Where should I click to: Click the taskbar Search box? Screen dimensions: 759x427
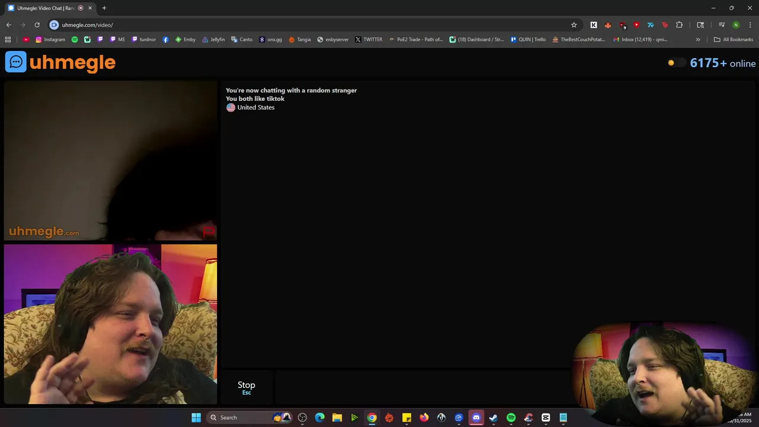point(249,418)
